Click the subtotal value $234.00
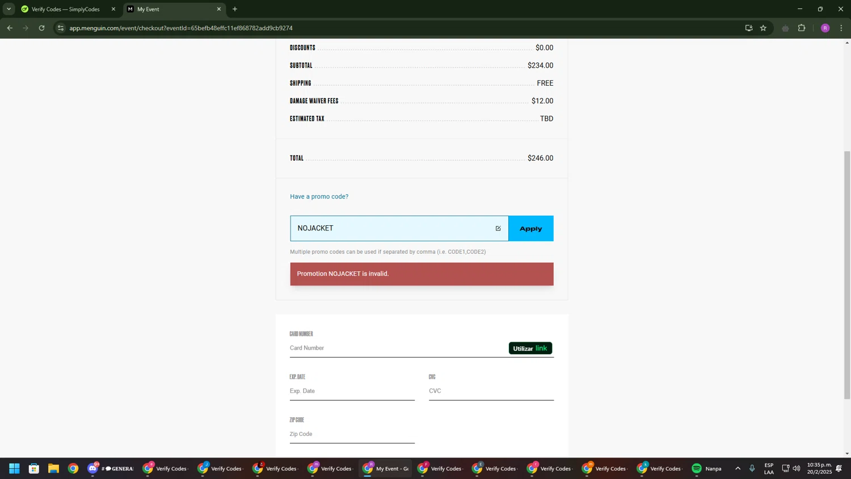Viewport: 851px width, 479px height. click(540, 65)
